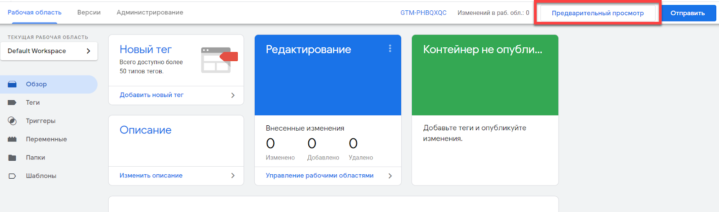The width and height of the screenshot is (719, 212).
Task: Click the Теги tag icon in sidebar
Action: coord(12,102)
